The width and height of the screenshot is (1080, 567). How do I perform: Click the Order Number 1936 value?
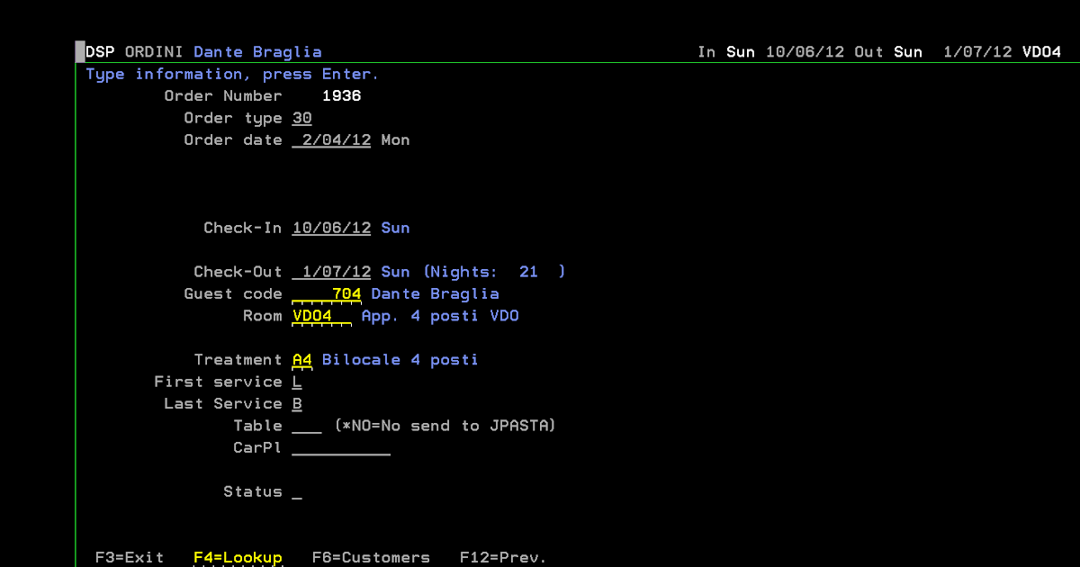341,95
